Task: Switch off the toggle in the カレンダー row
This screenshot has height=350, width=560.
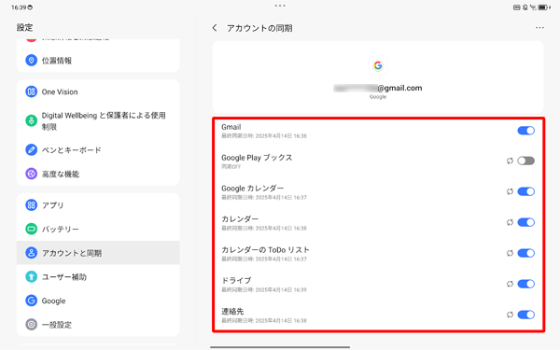Action: tap(526, 222)
